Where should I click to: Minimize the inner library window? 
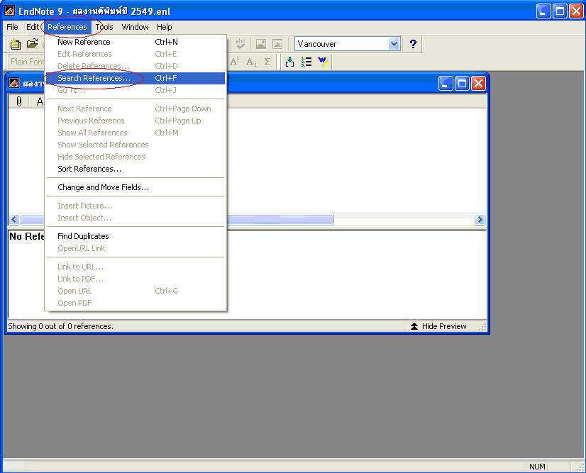pyautogui.click(x=446, y=83)
